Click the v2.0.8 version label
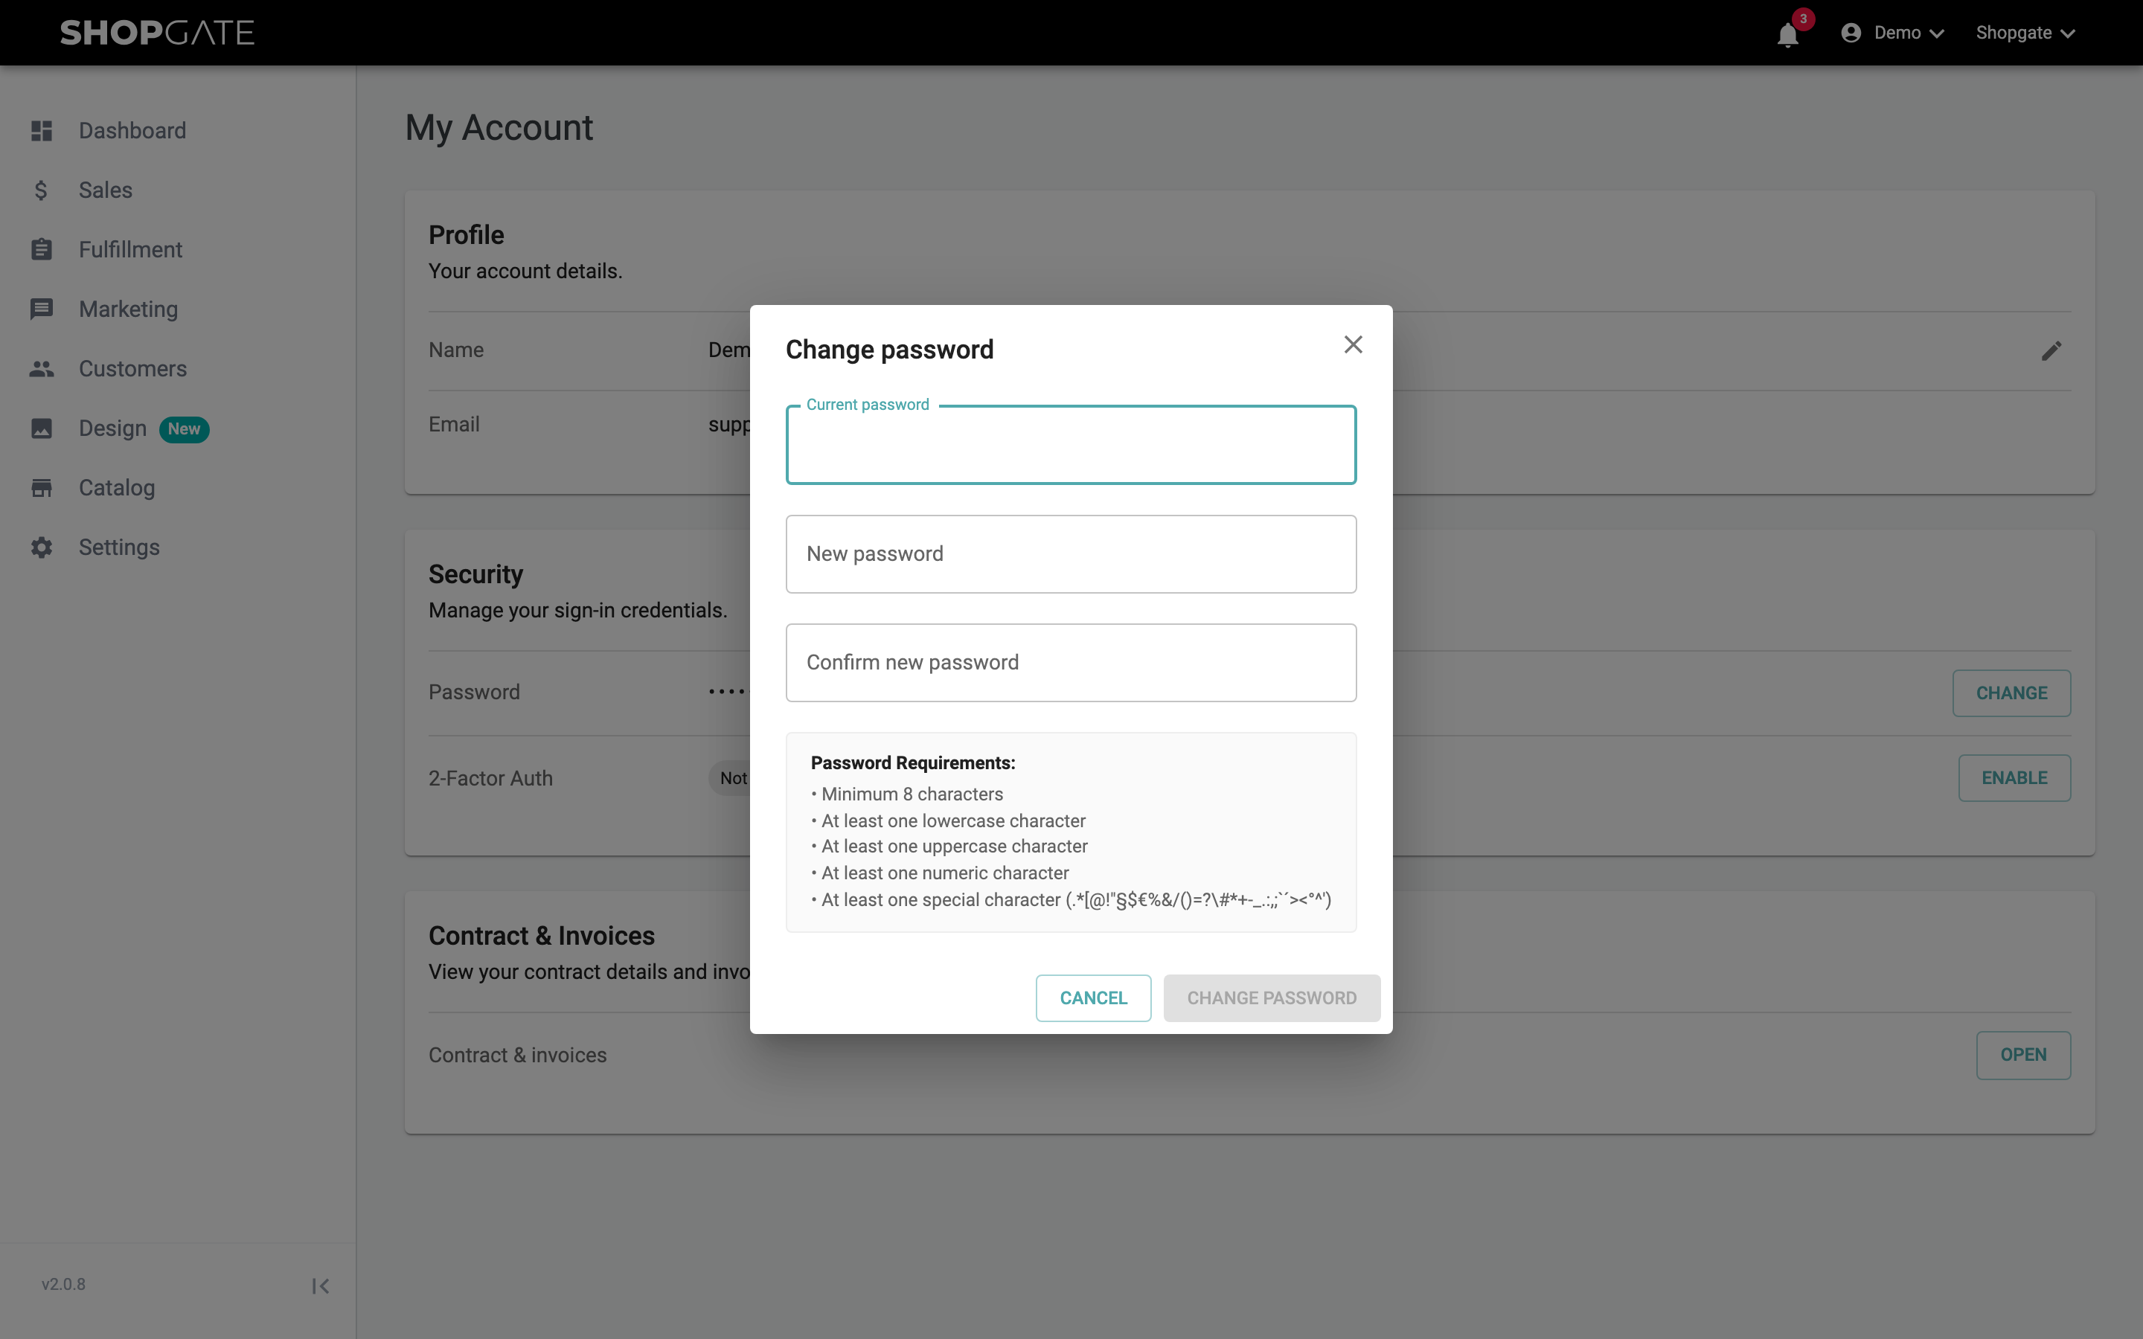2143x1339 pixels. pos(64,1284)
